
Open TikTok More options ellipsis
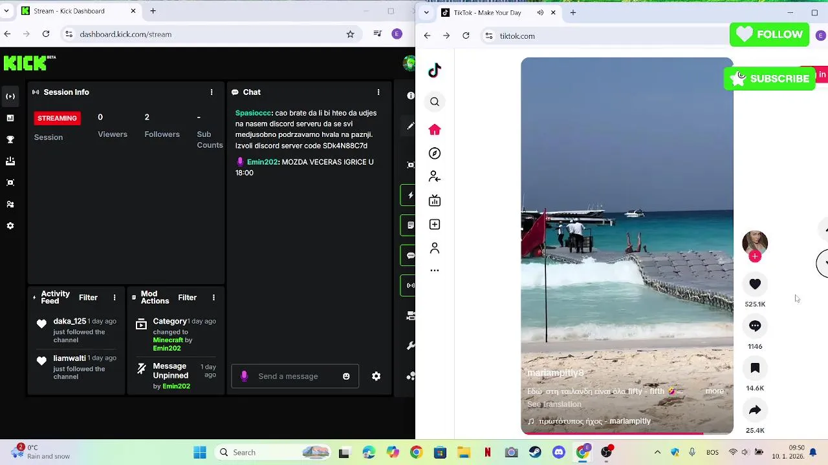click(x=435, y=271)
